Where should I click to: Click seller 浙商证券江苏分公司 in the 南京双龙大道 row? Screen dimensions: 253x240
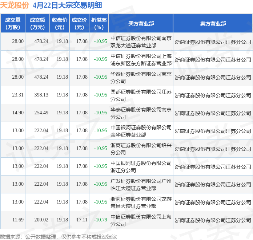tap(213, 42)
